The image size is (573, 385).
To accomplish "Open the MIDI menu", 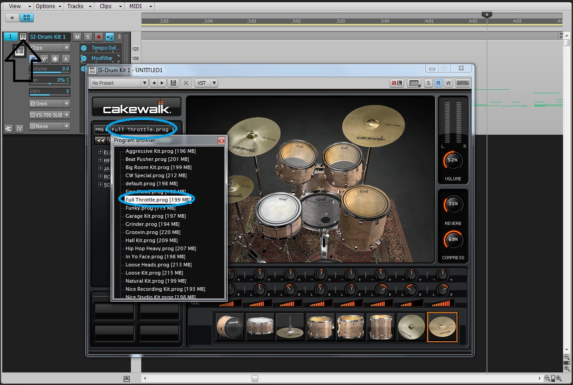I will (140, 6).
